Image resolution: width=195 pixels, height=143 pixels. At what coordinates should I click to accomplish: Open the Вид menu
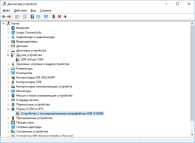click(x=33, y=10)
